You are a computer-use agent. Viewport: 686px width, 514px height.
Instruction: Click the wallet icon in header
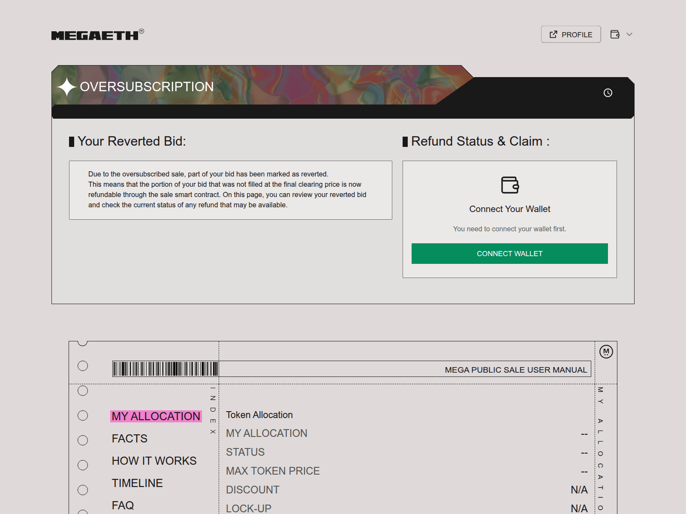tap(615, 34)
